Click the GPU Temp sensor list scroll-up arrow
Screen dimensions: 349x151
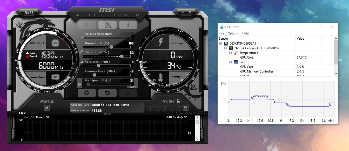(x=336, y=39)
